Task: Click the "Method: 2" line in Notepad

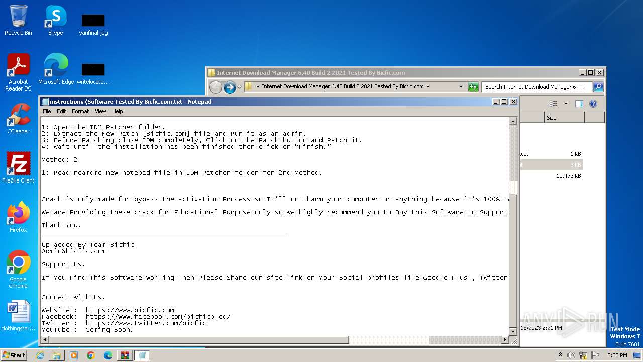Action: [x=59, y=160]
